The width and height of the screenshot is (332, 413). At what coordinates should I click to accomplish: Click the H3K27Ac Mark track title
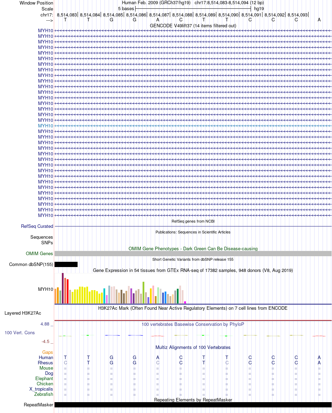(x=193, y=308)
